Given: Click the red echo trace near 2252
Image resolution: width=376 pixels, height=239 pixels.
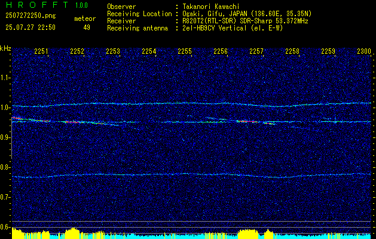Looking at the screenshot, I should [73, 122].
